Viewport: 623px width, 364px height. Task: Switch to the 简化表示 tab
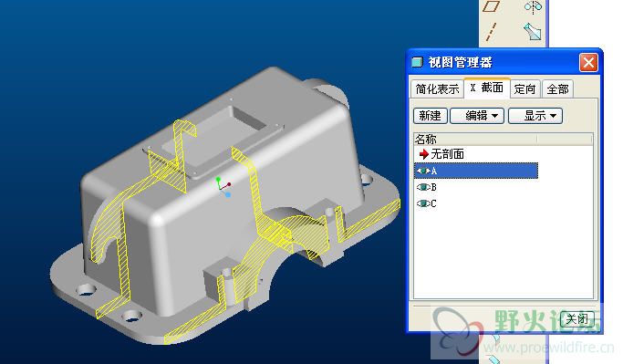click(437, 89)
